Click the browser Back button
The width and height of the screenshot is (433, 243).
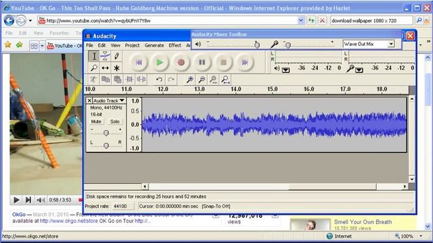pos(9,21)
